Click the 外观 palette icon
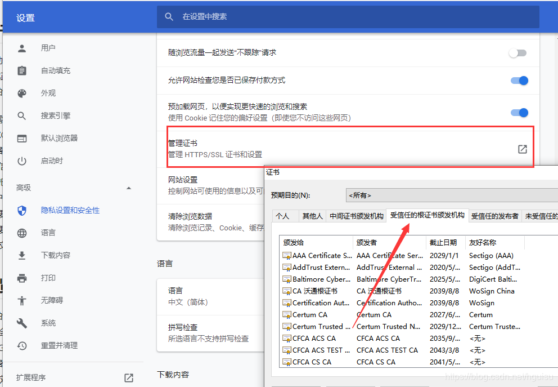 [22, 94]
